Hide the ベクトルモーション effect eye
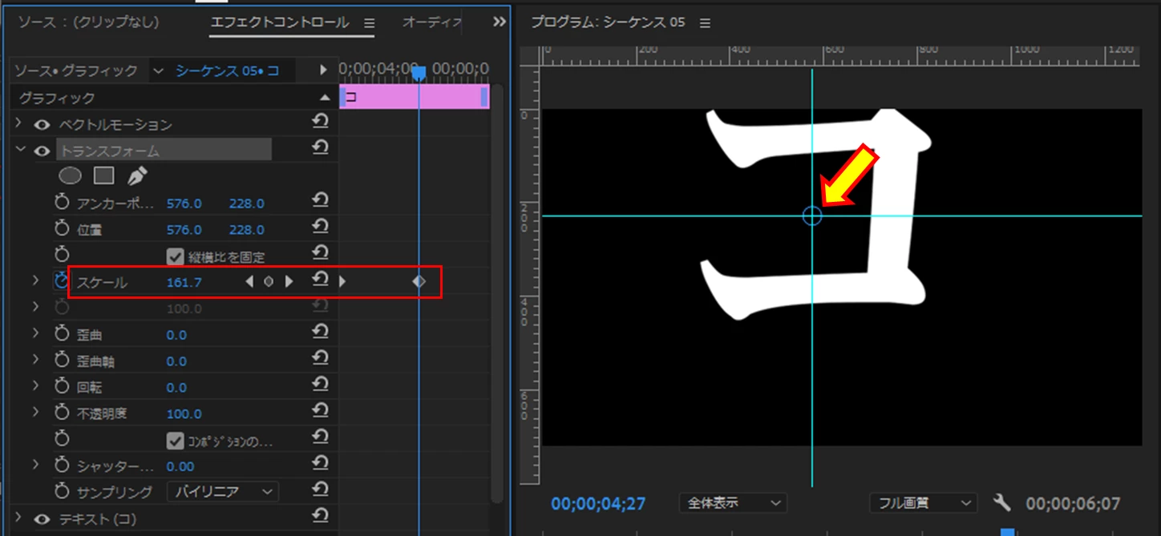The width and height of the screenshot is (1161, 536). coord(42,125)
